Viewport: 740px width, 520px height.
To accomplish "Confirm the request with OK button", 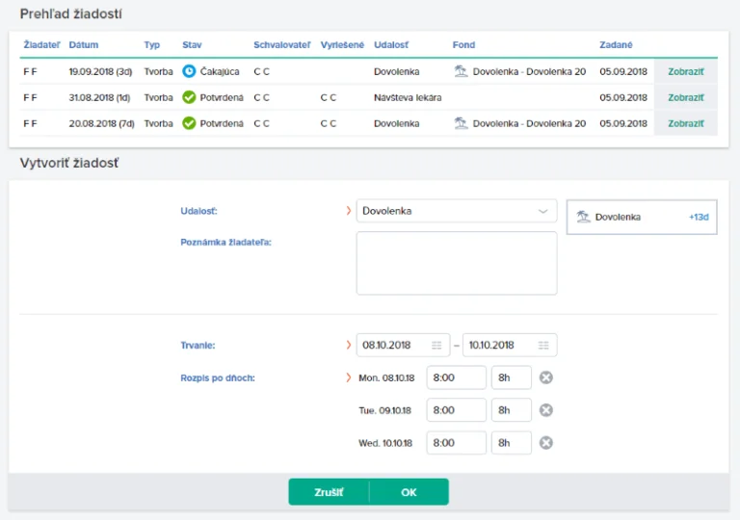I will point(409,492).
